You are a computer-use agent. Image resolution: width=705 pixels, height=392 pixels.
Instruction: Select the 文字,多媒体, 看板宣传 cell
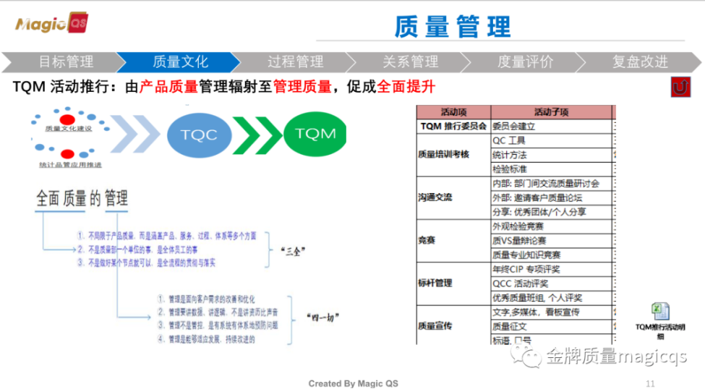point(551,312)
